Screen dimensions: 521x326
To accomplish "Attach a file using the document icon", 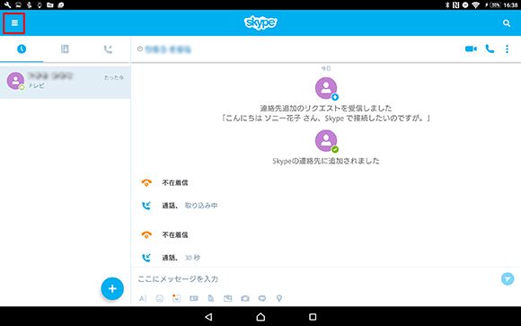I will point(211,298).
